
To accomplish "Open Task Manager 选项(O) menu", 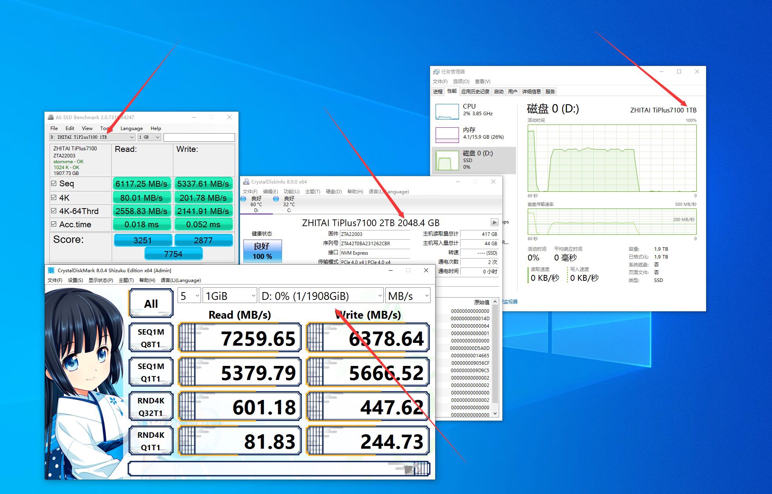I will click(x=461, y=82).
